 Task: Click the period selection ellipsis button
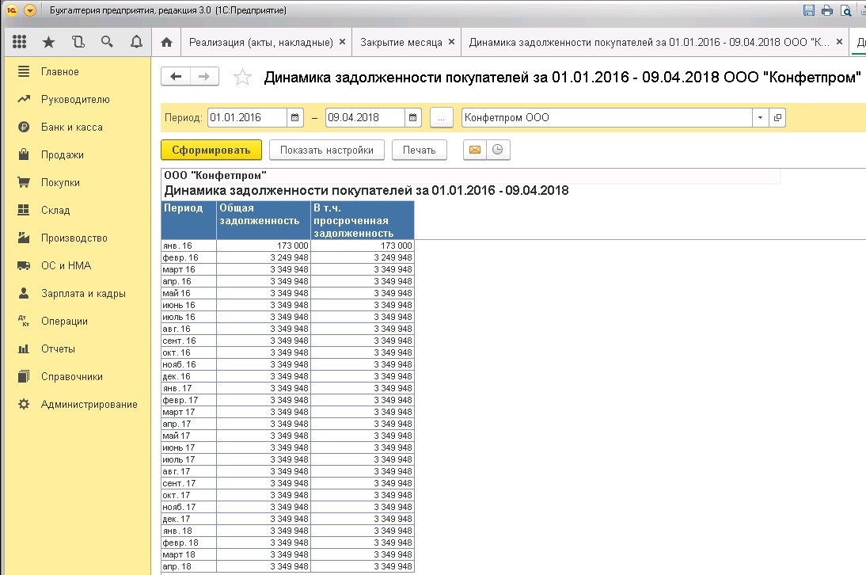click(x=441, y=118)
